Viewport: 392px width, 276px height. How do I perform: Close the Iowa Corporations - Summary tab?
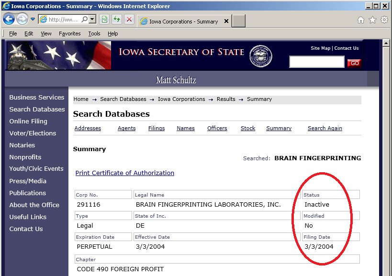[226, 21]
